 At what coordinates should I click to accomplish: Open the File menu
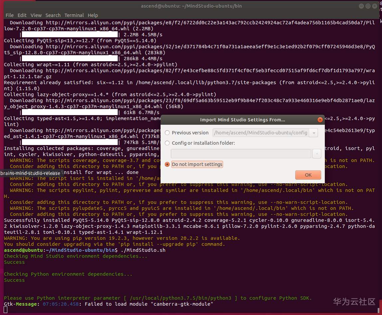point(10,15)
